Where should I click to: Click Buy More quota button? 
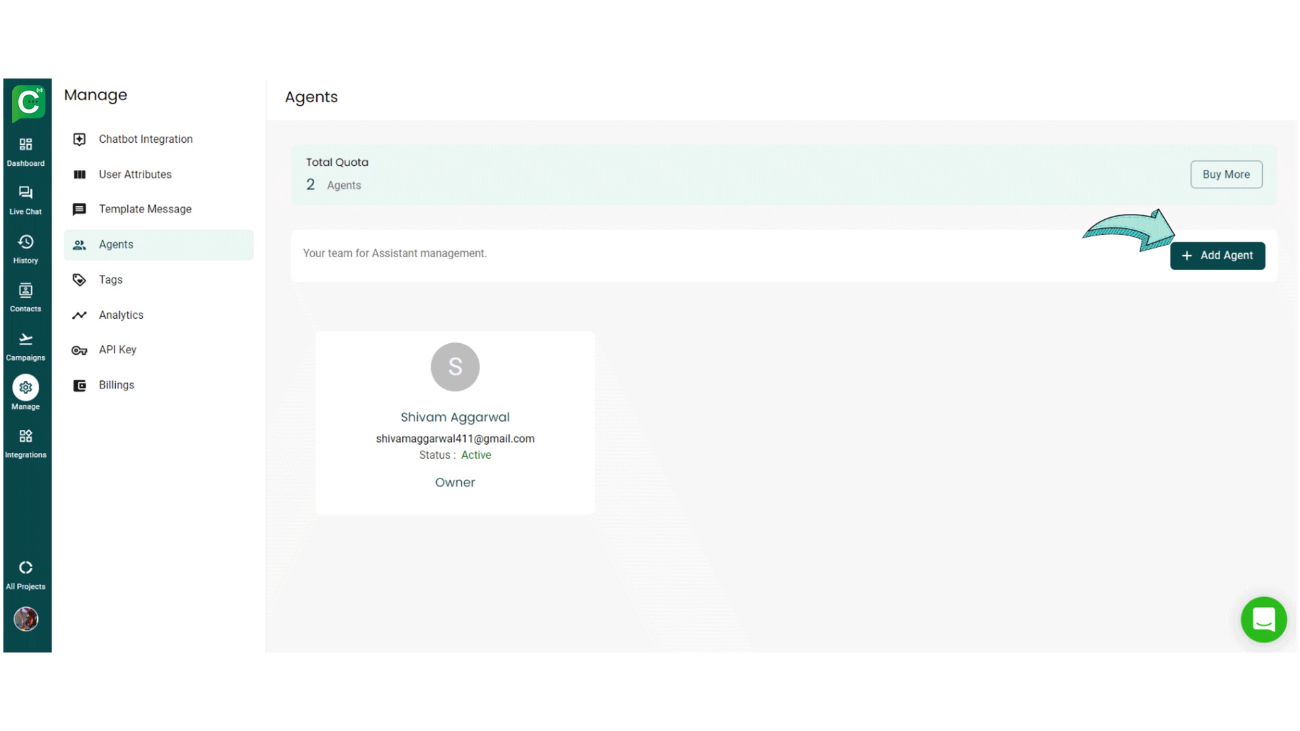[1226, 175]
